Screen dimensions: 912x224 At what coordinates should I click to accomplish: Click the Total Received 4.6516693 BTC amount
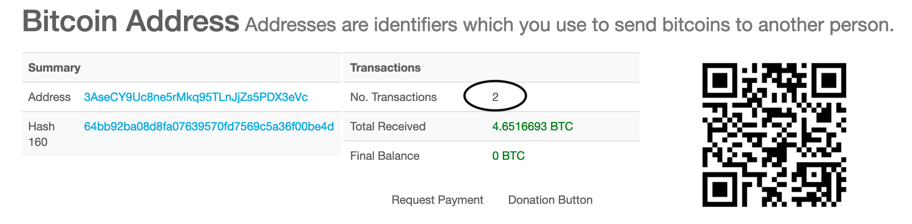point(533,127)
